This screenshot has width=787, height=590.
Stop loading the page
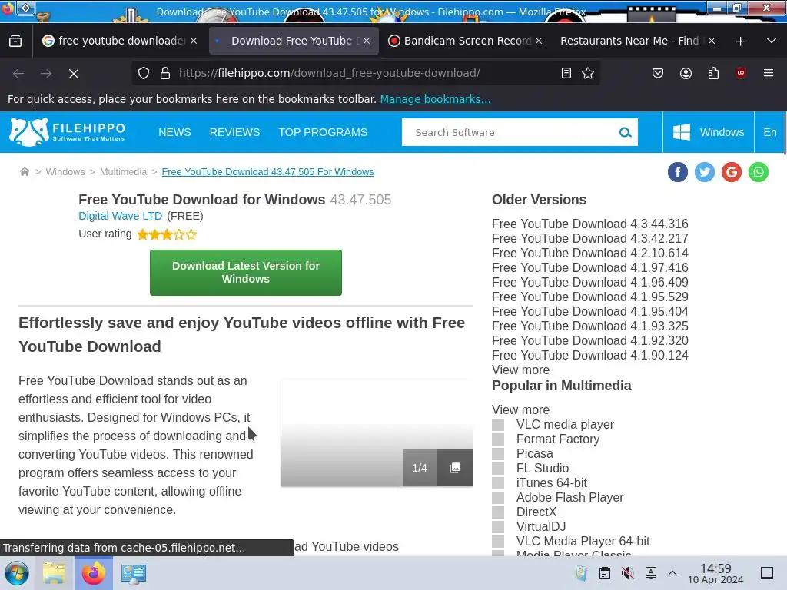[74, 74]
